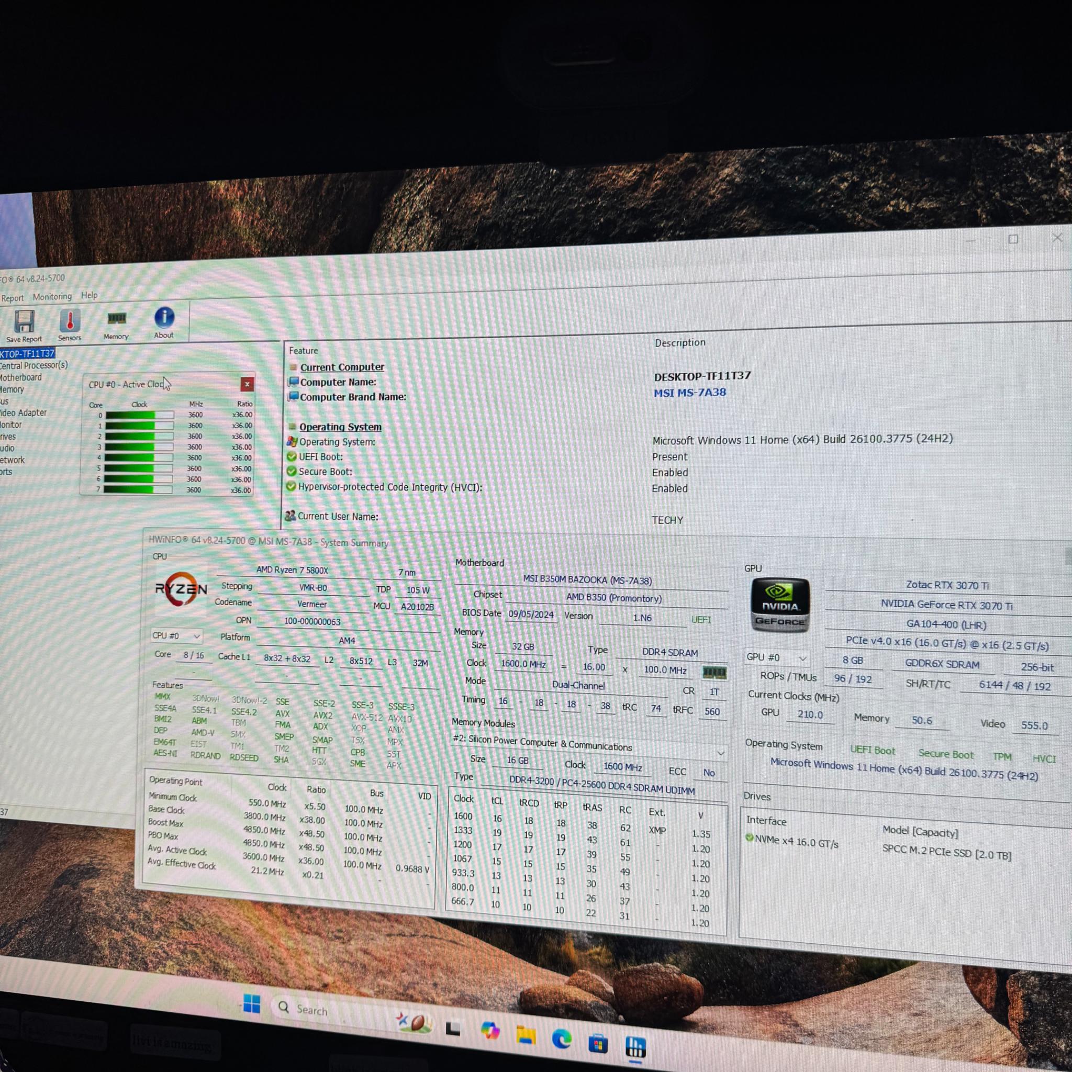This screenshot has width=1072, height=1072.
Task: Click the Secure Boot indicator in GPU panel
Action: 946,754
